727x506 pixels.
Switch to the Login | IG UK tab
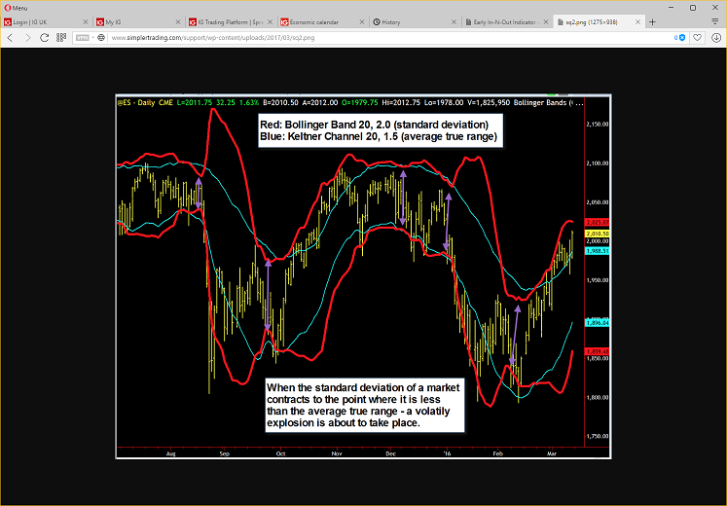(46, 21)
